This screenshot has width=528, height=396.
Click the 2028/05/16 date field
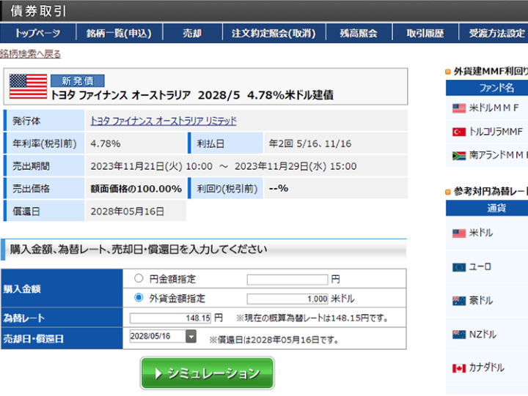[158, 336]
